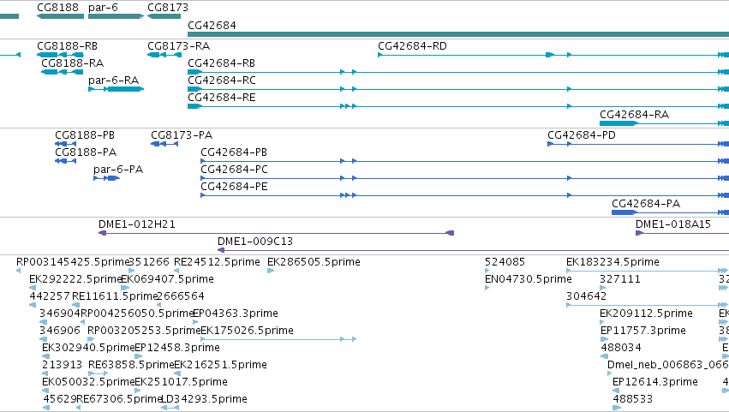Click the DME1-009C13 clone feature
This screenshot has height=412, width=729.
[473, 250]
